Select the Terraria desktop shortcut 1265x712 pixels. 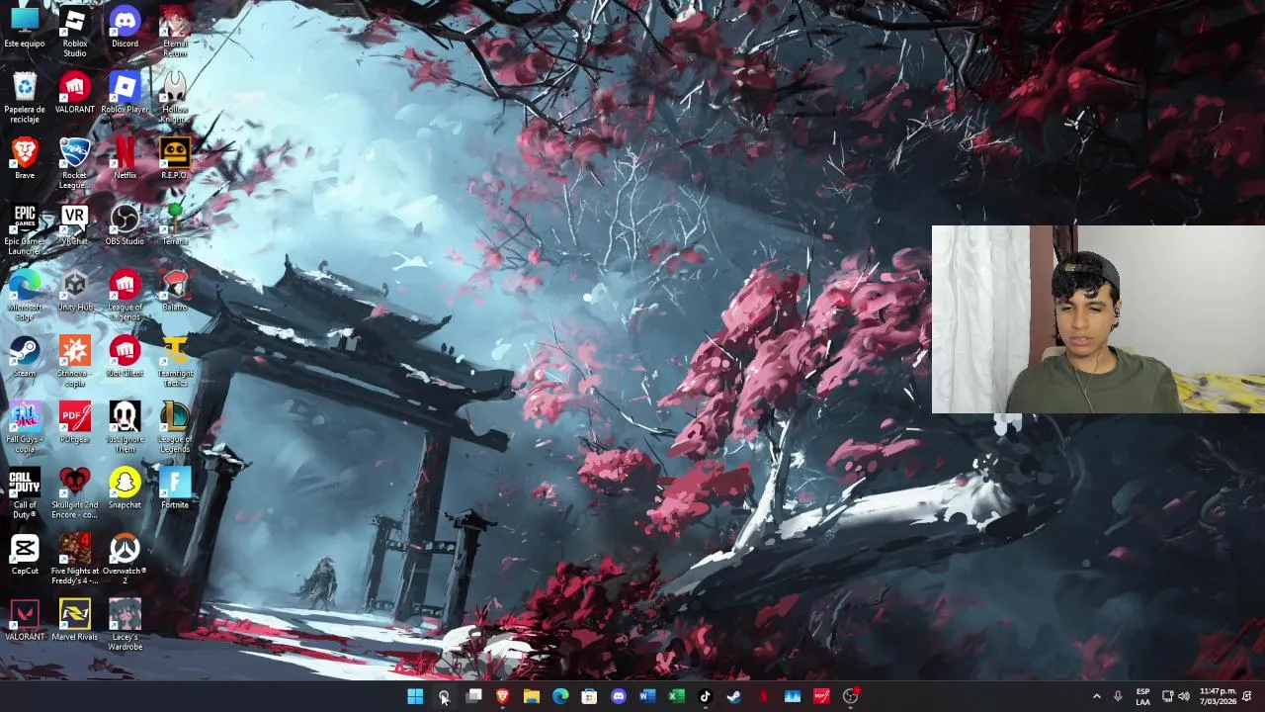click(x=175, y=224)
